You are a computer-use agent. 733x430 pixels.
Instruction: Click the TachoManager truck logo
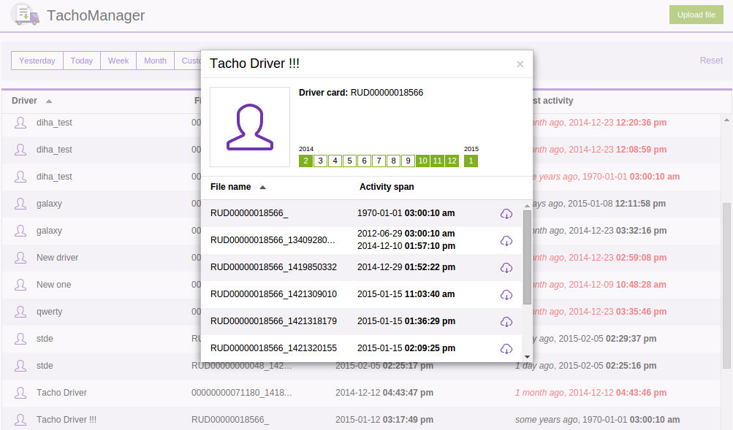[24, 15]
